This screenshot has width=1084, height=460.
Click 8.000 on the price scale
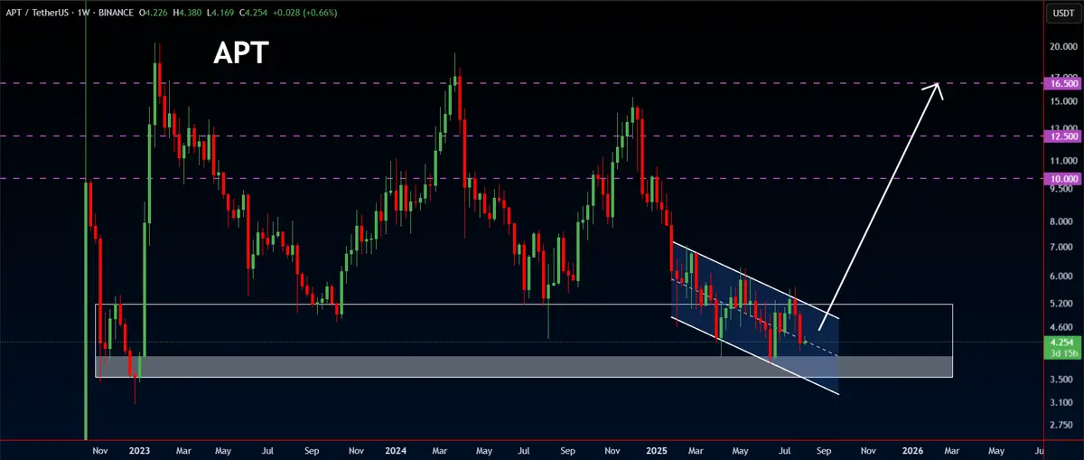pyautogui.click(x=1062, y=221)
